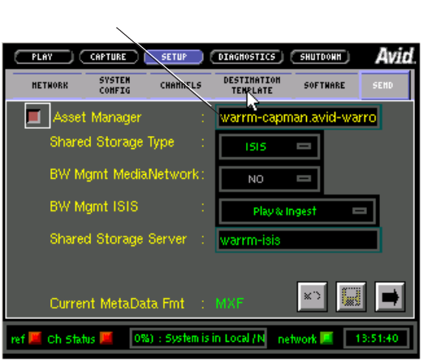This screenshot has width=423, height=362.
Task: Click the system status message box
Action: [198, 339]
